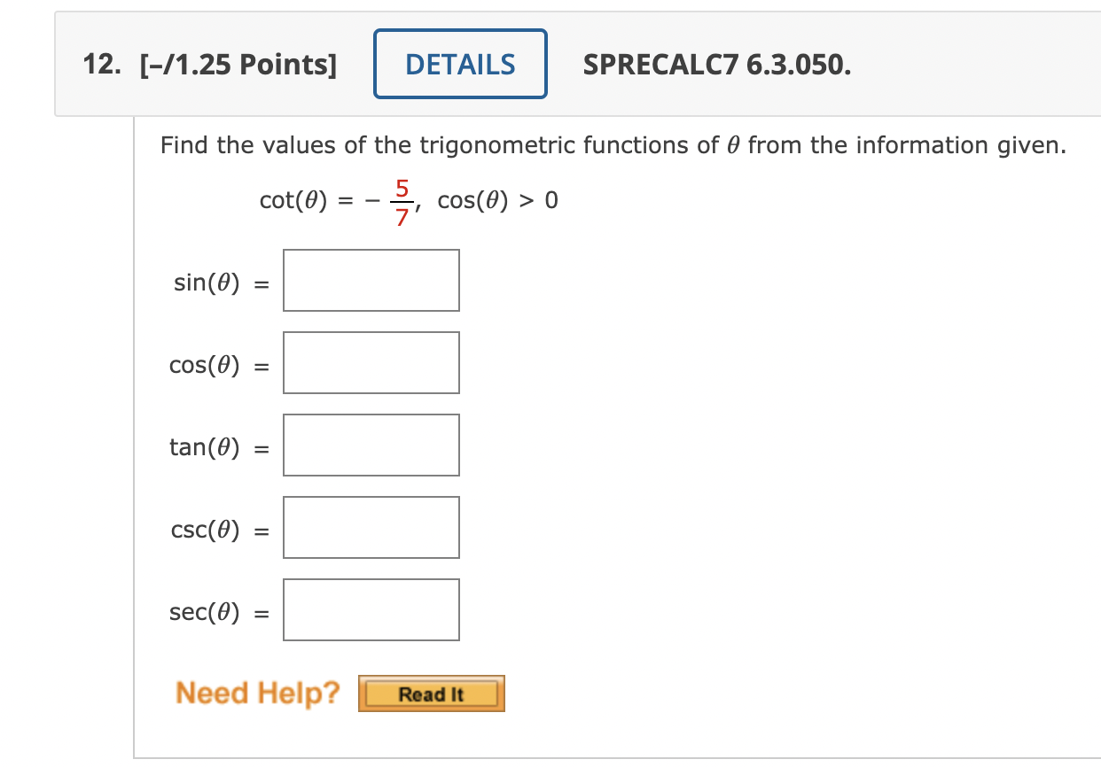Click inside the sec(θ) answer box
Screen dimensions: 1101x767
(x=371, y=609)
